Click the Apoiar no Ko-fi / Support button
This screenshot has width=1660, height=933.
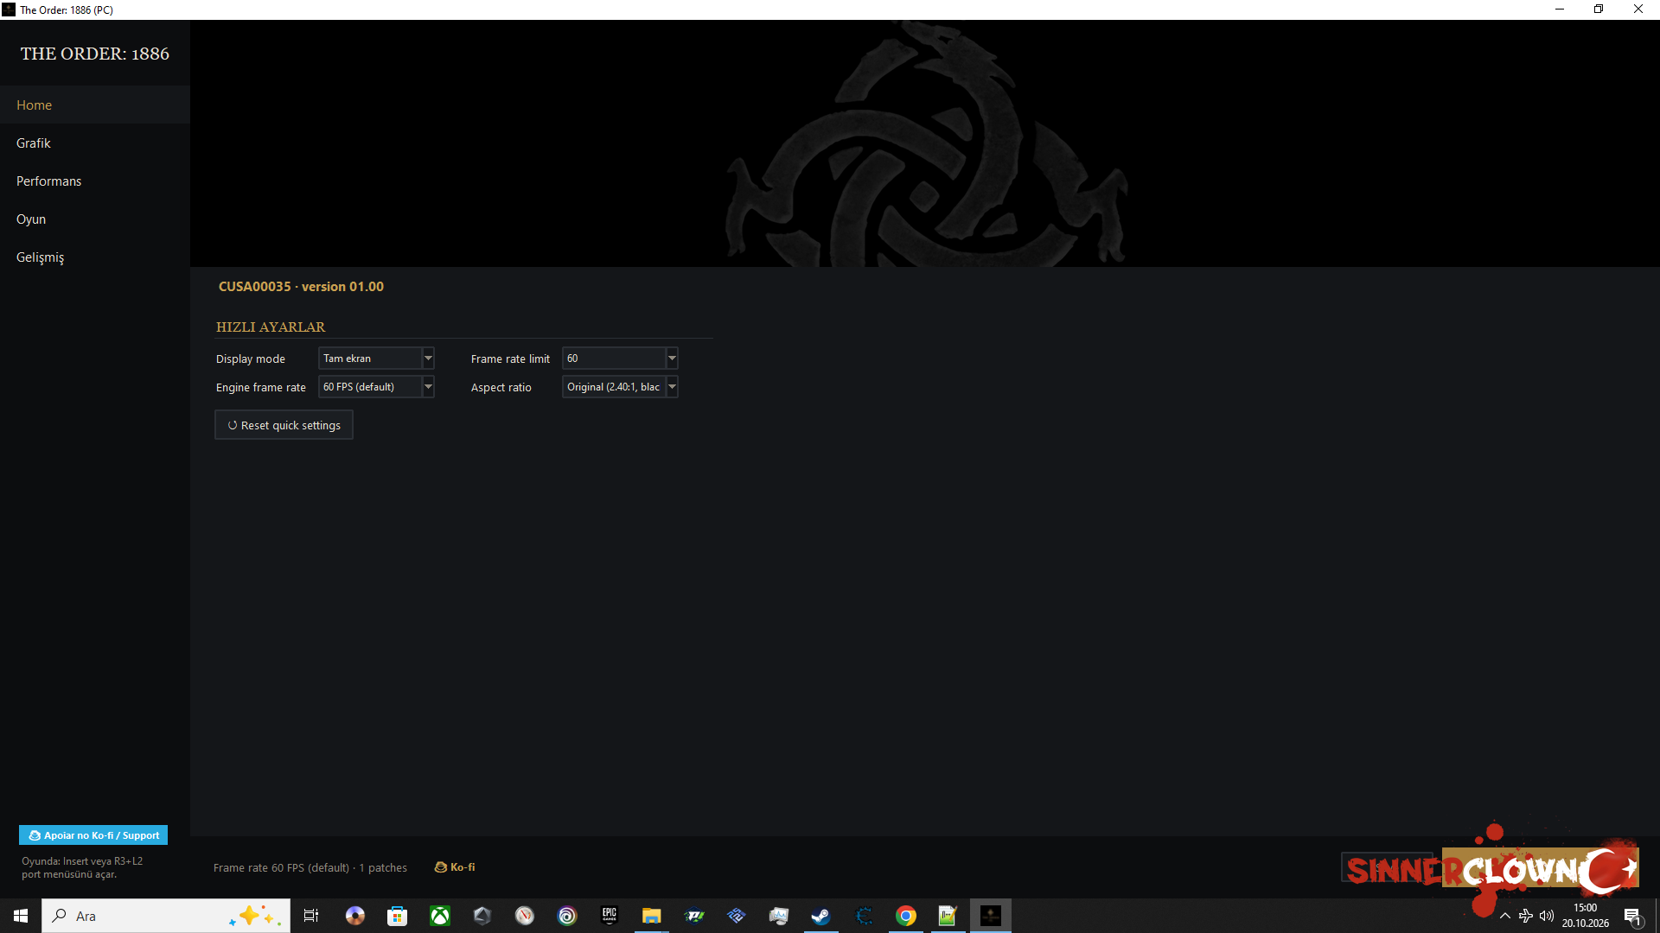93,835
